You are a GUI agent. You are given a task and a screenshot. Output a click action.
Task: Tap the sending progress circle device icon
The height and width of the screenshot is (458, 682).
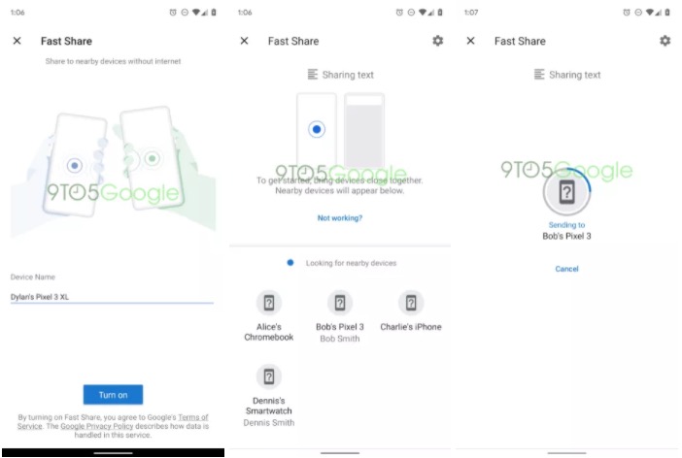(x=566, y=192)
